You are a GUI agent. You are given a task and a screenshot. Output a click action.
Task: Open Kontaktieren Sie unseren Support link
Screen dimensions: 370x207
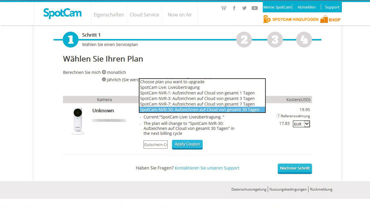(x=207, y=168)
